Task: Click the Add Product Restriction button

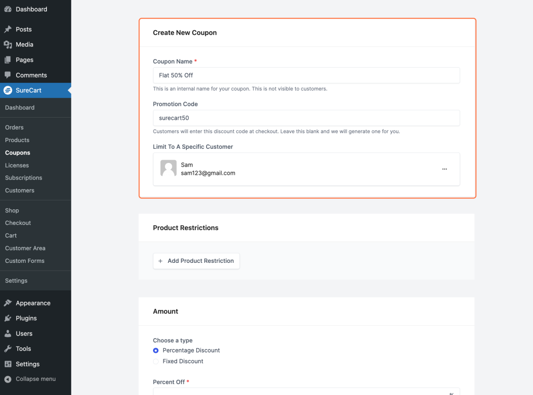Action: [196, 261]
